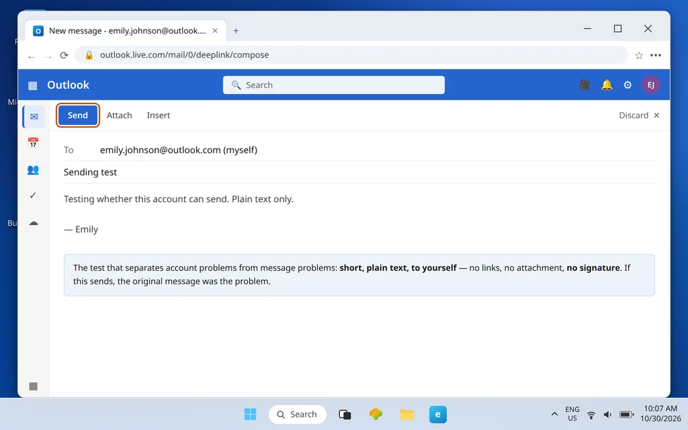Click the To recipient field

(x=359, y=150)
